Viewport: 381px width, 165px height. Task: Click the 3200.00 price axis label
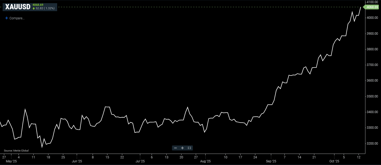pyautogui.click(x=372, y=144)
